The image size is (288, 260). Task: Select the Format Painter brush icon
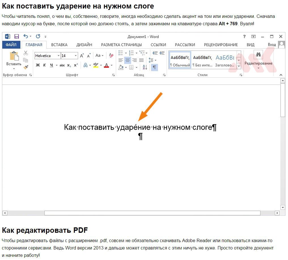coord(26,67)
